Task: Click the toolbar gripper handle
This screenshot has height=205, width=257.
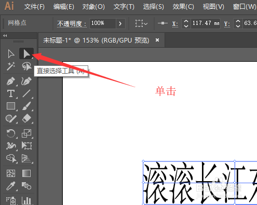Action: [x=18, y=42]
